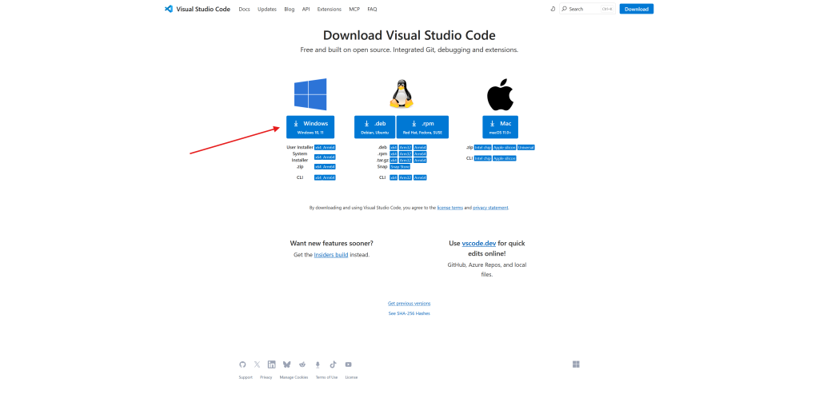Click the Mac download button

coord(501,127)
